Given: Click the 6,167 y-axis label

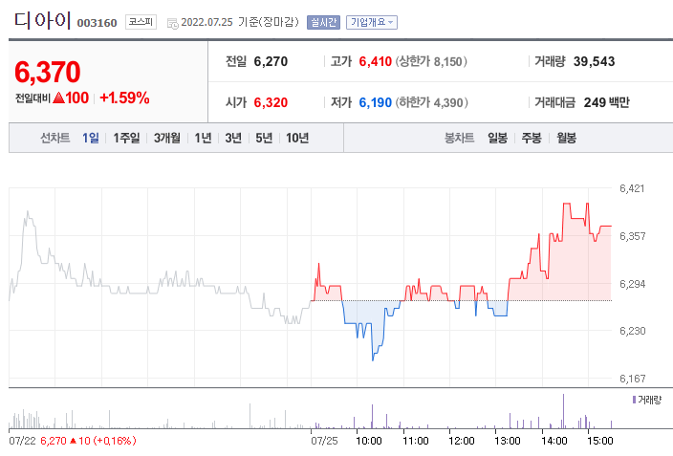Looking at the screenshot, I should (x=632, y=379).
